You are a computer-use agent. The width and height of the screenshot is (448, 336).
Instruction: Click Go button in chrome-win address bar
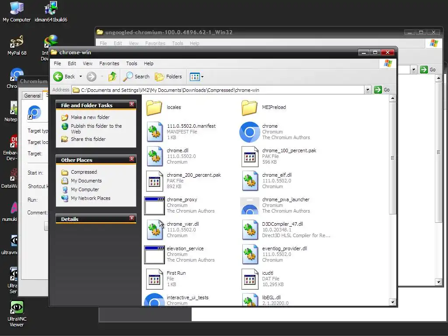click(382, 90)
